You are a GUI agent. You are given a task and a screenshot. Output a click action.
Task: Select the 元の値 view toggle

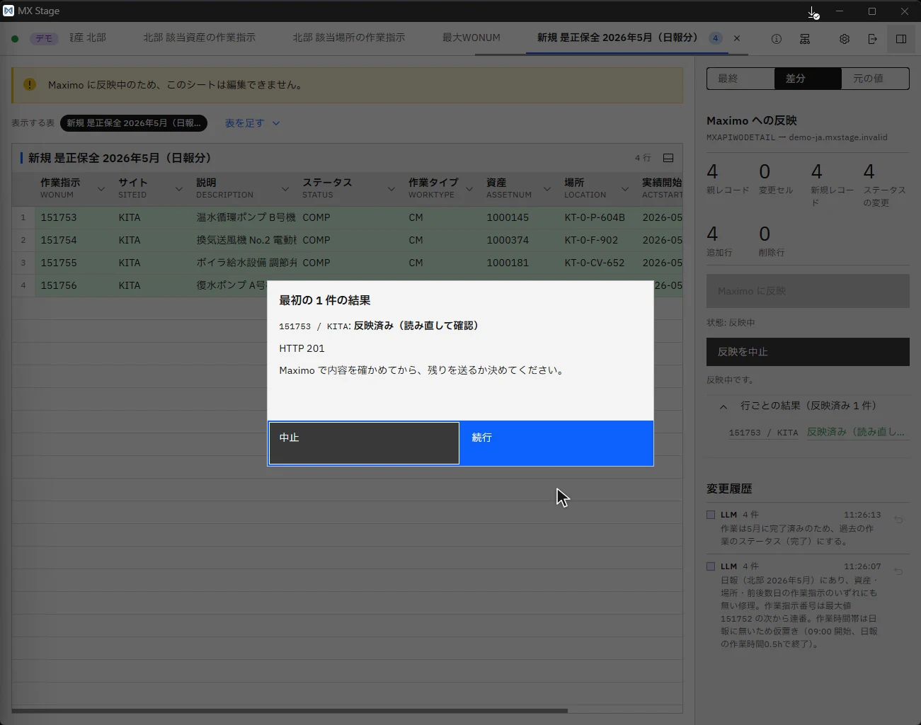pyautogui.click(x=875, y=79)
